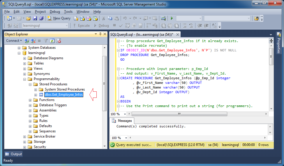Screen dimensions: 284x166
Task: Click the DMX query icon
Action: pos(89,18)
